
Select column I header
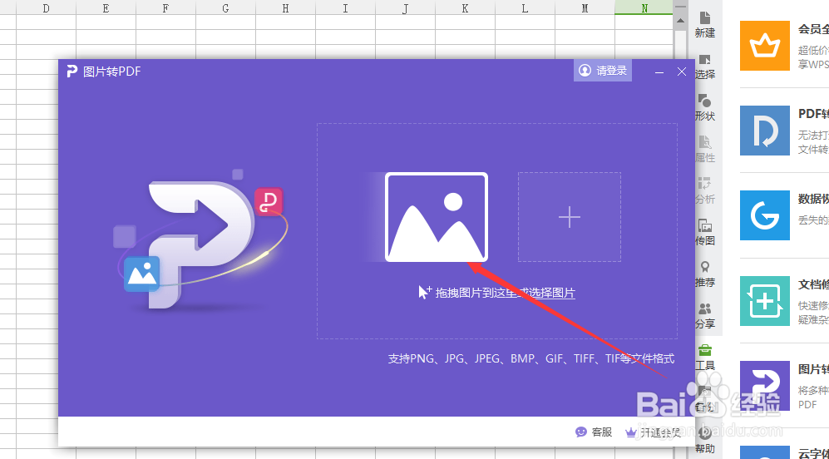(x=345, y=8)
